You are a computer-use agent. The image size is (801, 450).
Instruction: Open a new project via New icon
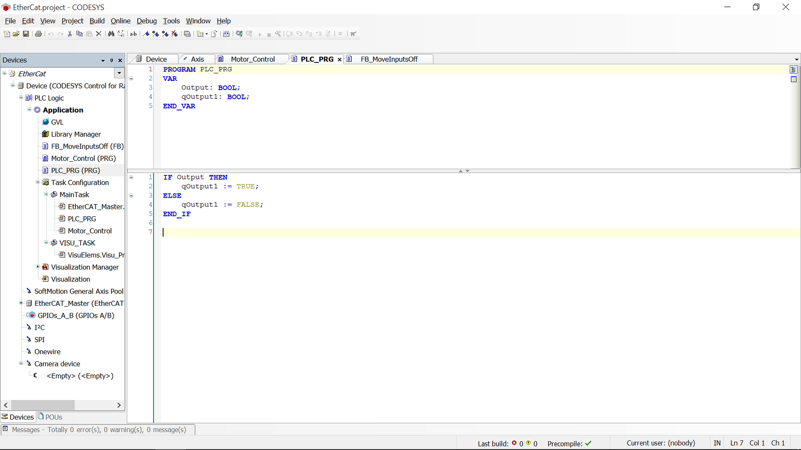(x=7, y=33)
